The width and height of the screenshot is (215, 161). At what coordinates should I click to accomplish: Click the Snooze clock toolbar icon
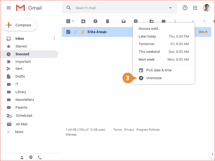coord(136,21)
